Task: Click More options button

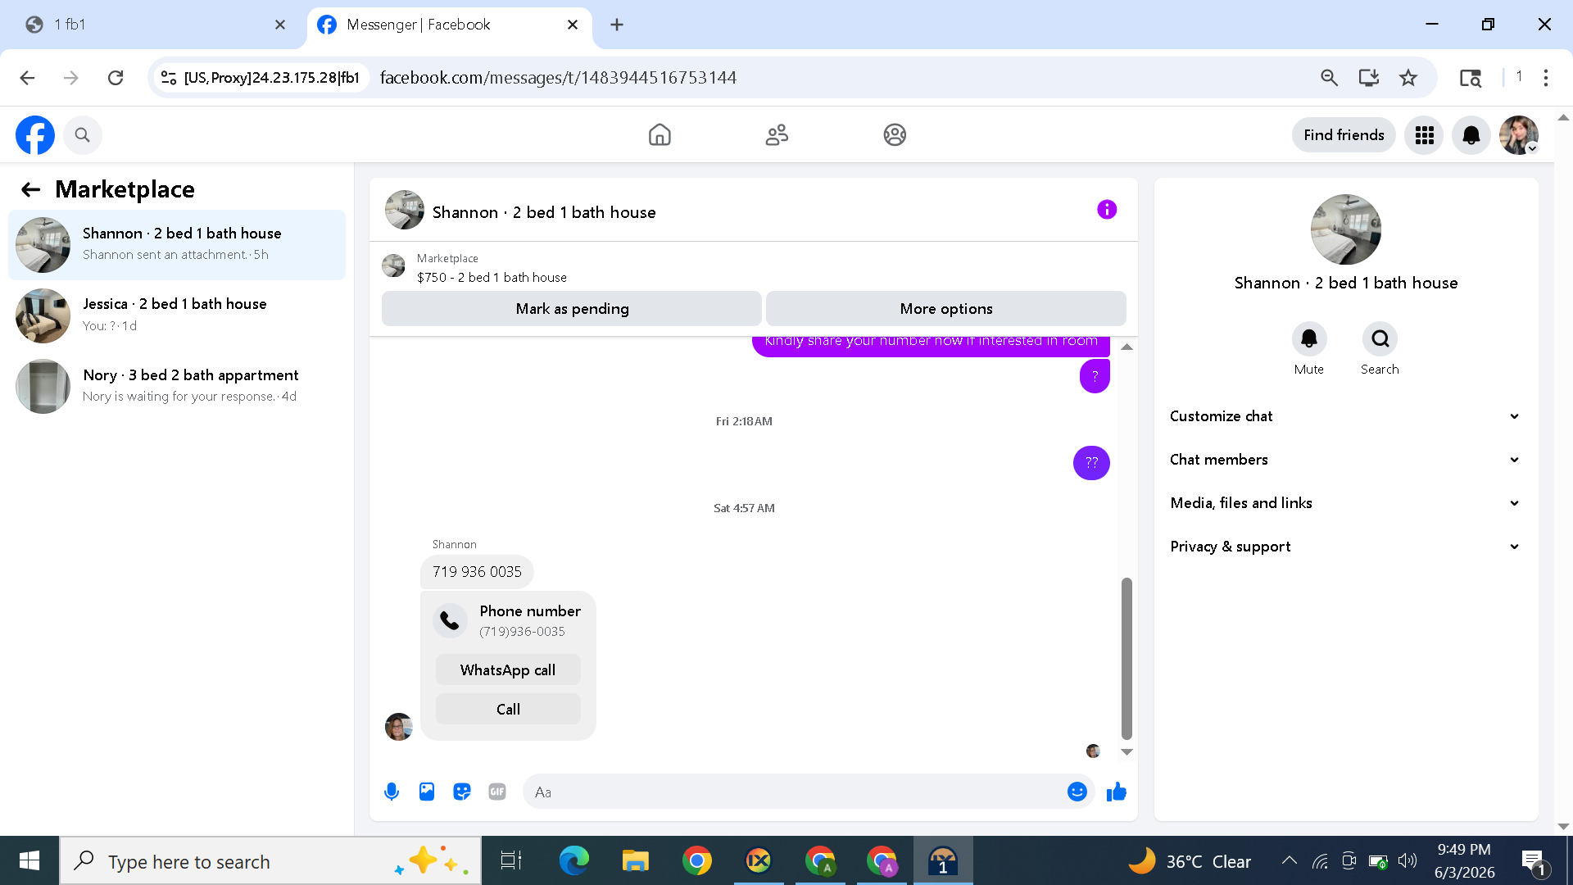Action: coord(946,309)
